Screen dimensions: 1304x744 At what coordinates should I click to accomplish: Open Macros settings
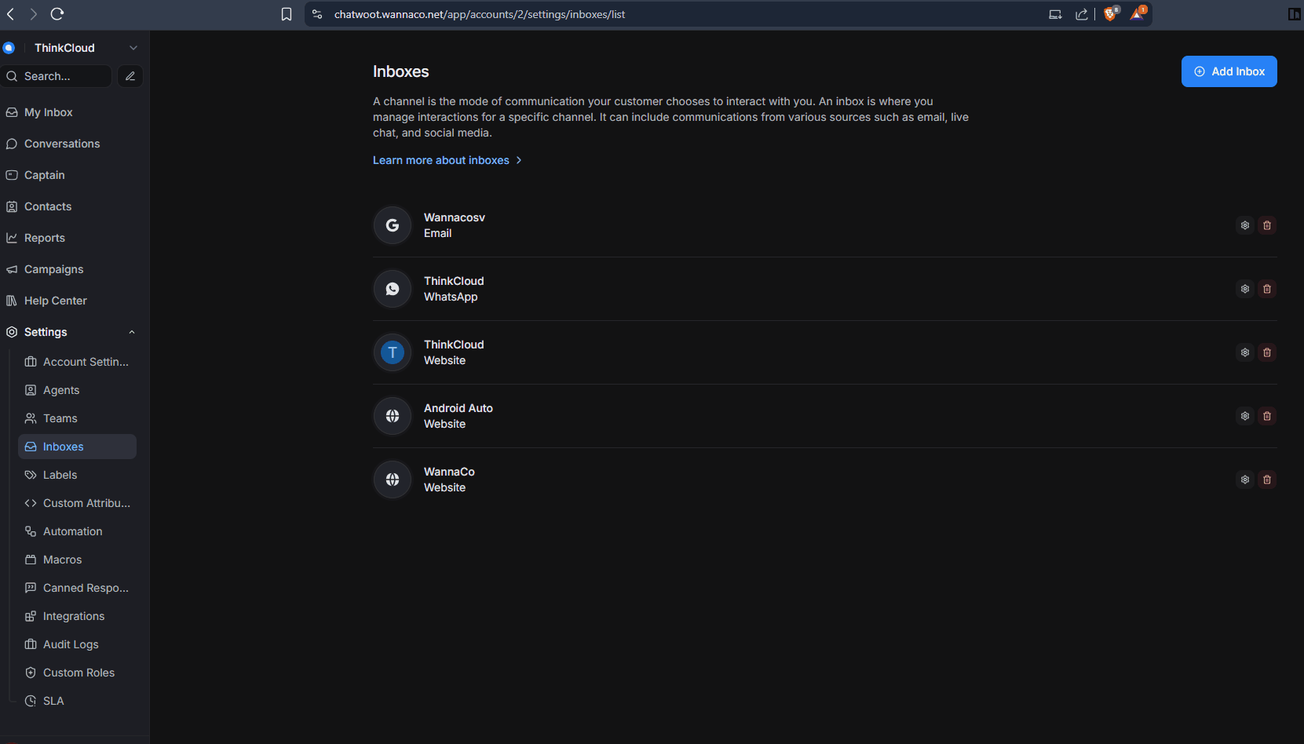pos(77,560)
